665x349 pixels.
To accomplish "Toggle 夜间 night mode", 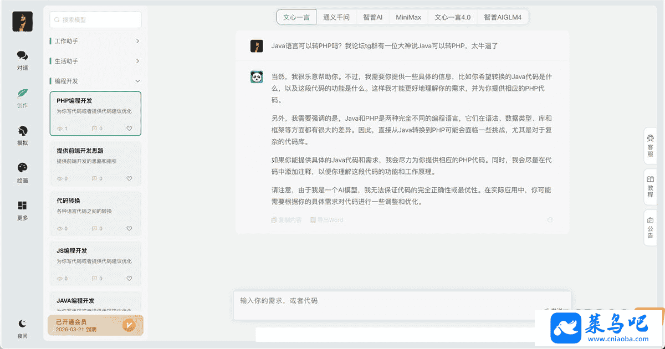I will pos(22,324).
